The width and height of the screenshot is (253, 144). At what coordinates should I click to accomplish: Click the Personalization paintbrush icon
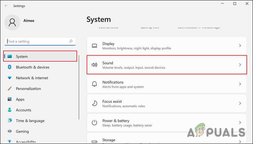10,88
